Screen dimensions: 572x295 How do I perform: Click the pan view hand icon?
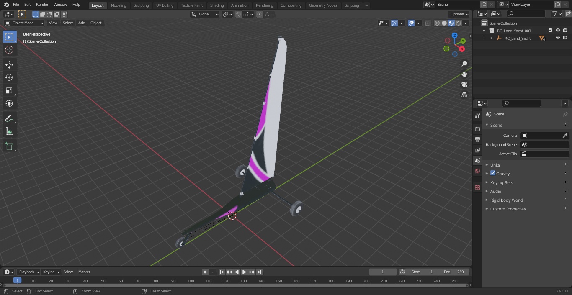pyautogui.click(x=464, y=74)
